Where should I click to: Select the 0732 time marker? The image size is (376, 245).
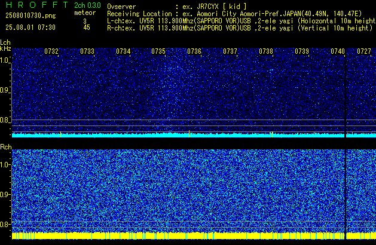pos(51,51)
